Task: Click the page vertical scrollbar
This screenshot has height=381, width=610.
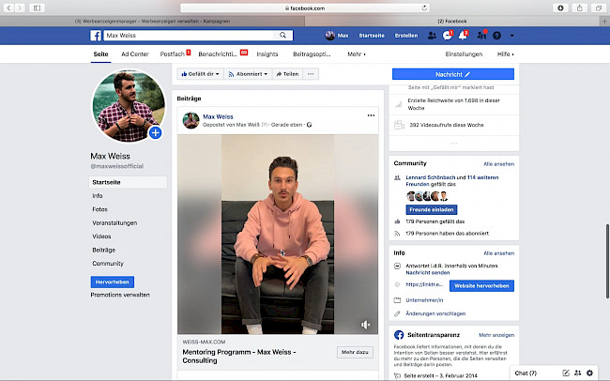Action: [x=607, y=262]
